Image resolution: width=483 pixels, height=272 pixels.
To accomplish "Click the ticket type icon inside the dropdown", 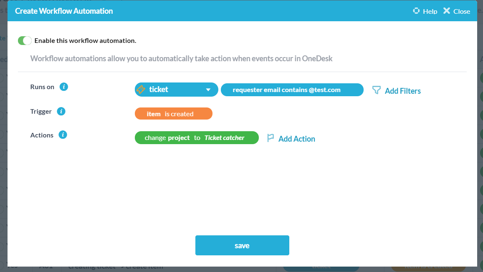I will point(142,89).
